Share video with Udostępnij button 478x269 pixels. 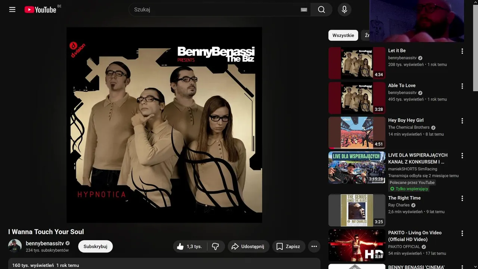(248, 247)
